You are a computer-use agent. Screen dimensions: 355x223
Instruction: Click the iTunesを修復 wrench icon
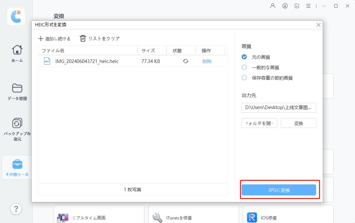tap(157, 217)
